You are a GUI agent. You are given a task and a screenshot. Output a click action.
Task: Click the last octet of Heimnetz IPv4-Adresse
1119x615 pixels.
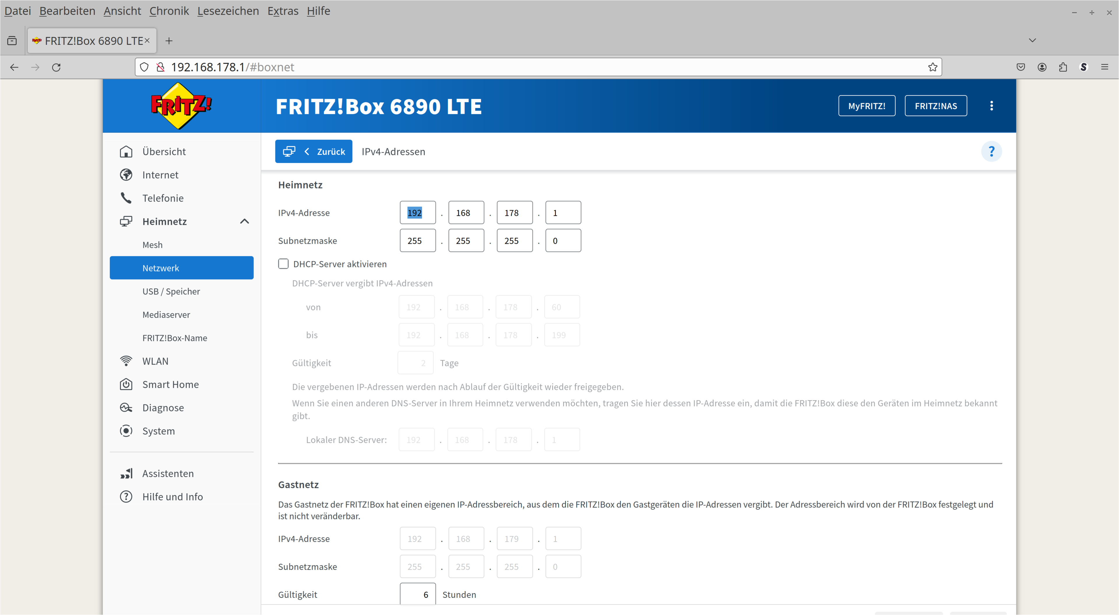[x=563, y=213]
